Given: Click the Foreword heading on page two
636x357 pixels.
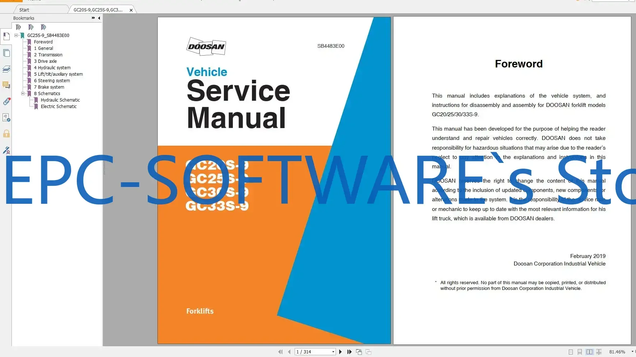Looking at the screenshot, I should 519,64.
